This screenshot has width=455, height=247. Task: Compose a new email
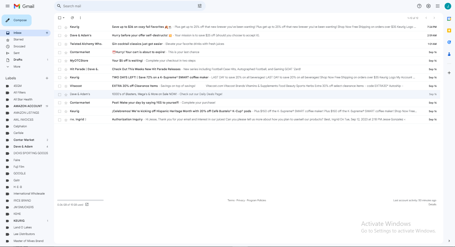pos(17,20)
